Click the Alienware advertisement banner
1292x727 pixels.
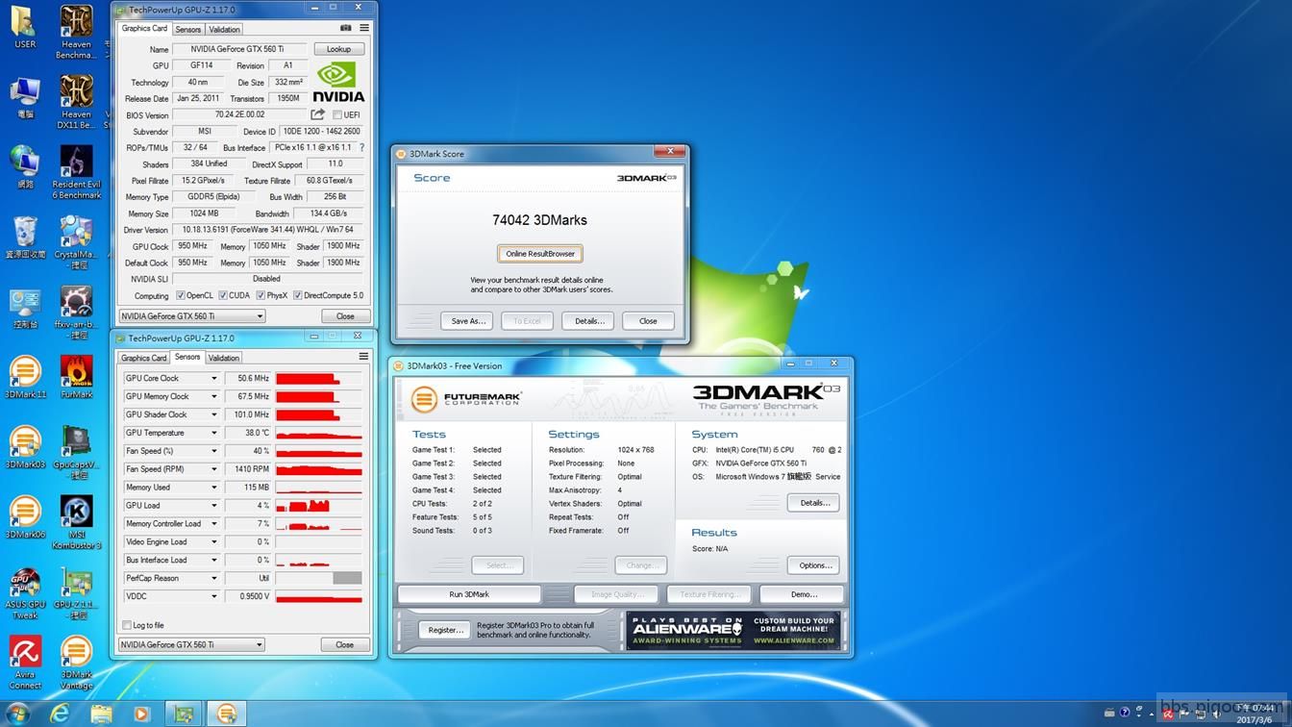coord(733,631)
